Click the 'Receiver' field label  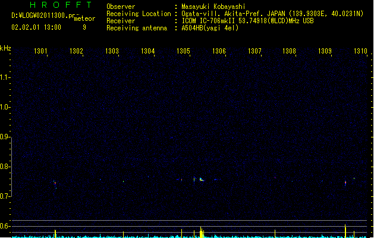coord(121,21)
